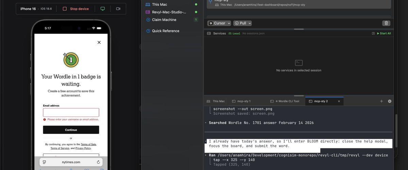Open the Pull action dropdown

coord(243,23)
